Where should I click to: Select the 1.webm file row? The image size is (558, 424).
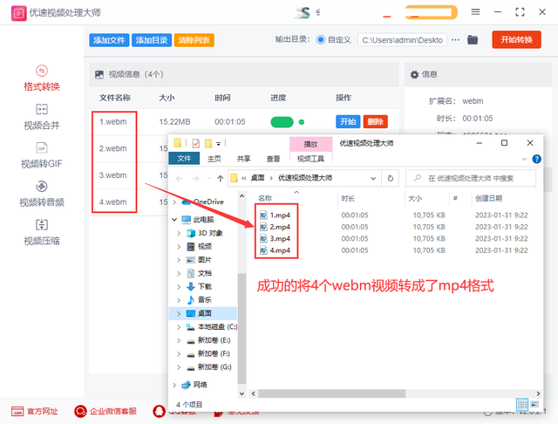click(x=244, y=122)
